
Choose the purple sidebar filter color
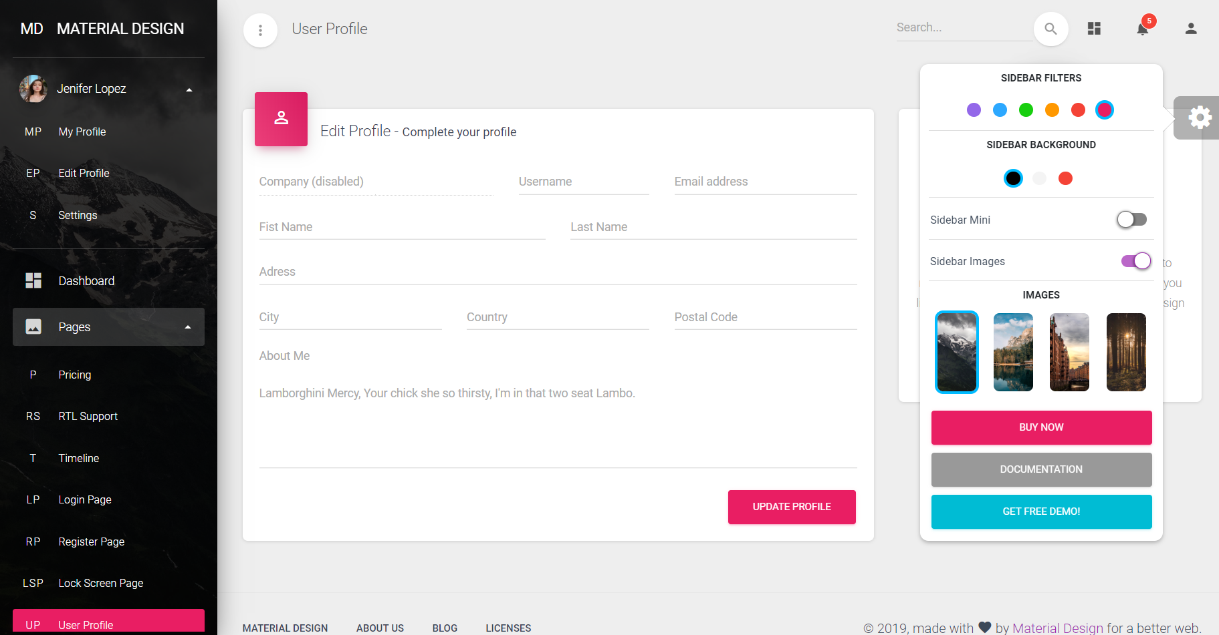[x=974, y=110]
